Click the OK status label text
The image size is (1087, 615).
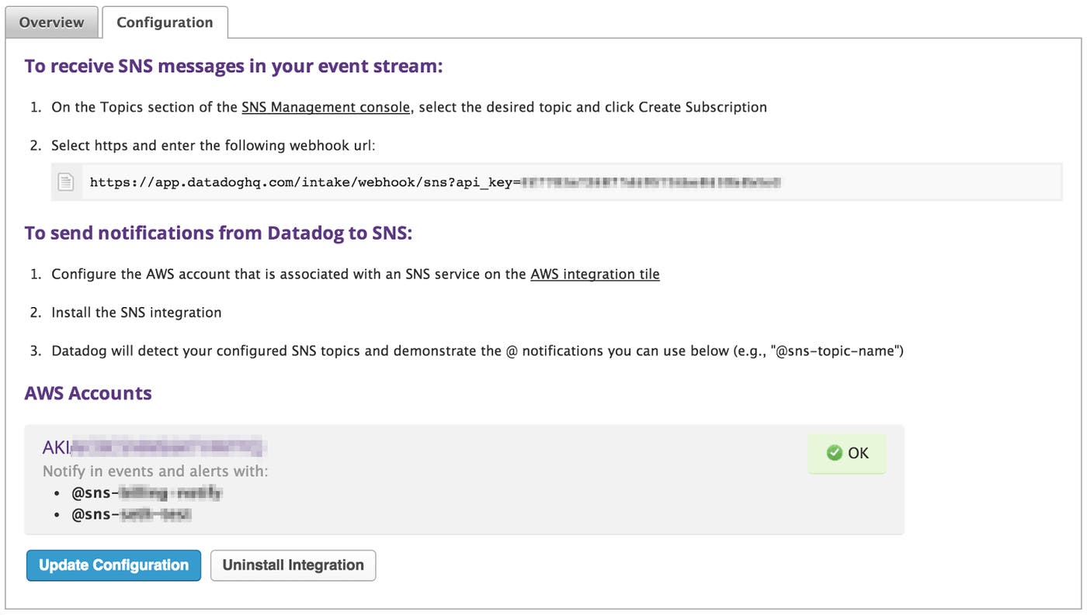point(858,453)
